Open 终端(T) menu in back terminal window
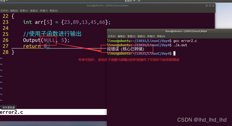The height and width of the screenshot is (126, 232). point(44,11)
